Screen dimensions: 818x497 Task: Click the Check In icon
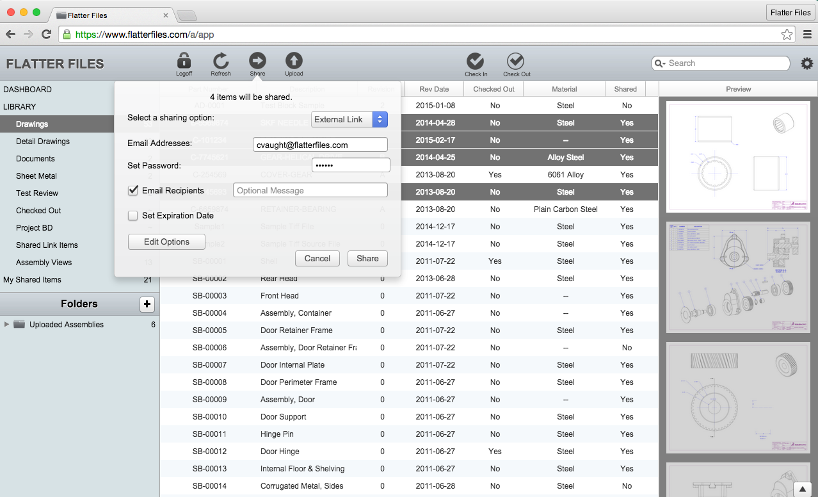tap(476, 61)
